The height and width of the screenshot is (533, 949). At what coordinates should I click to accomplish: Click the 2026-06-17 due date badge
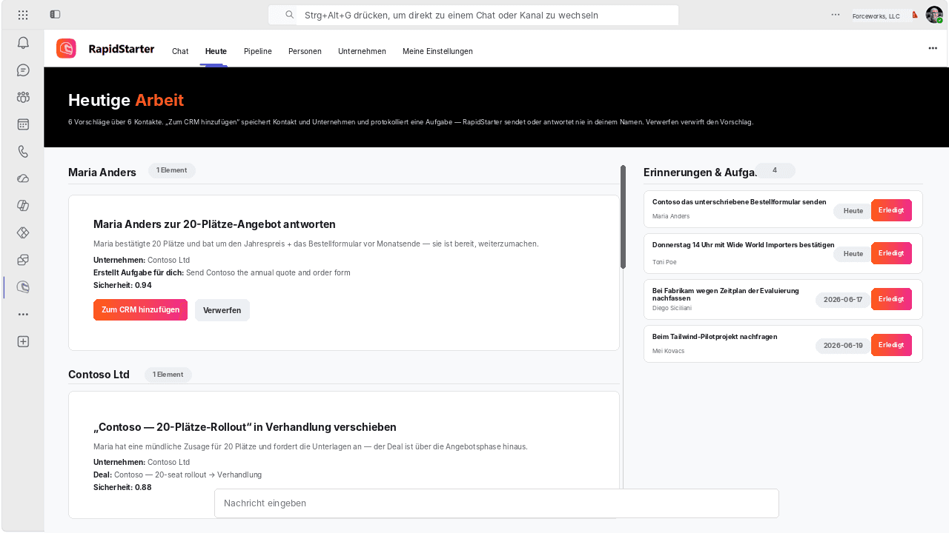pyautogui.click(x=843, y=300)
